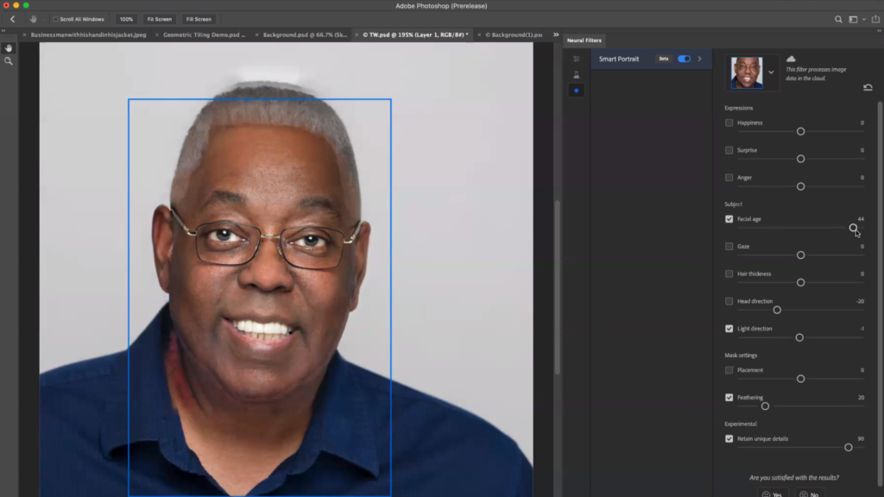Click the back arrow in options bar
The height and width of the screenshot is (497, 884).
point(12,19)
